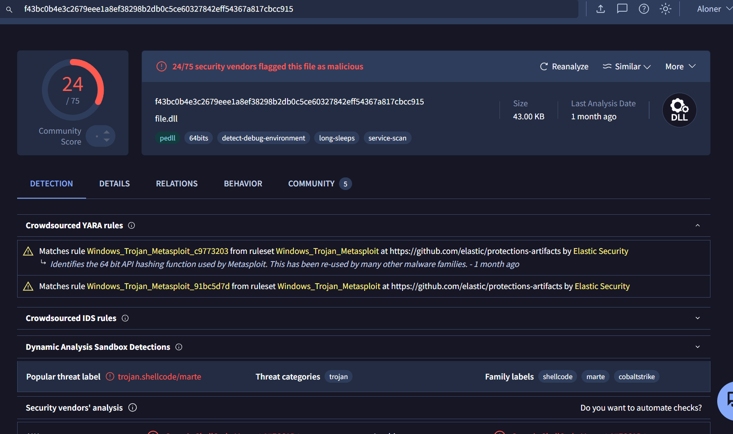This screenshot has width=733, height=434.
Task: Open the help question mark icon
Action: click(x=644, y=9)
